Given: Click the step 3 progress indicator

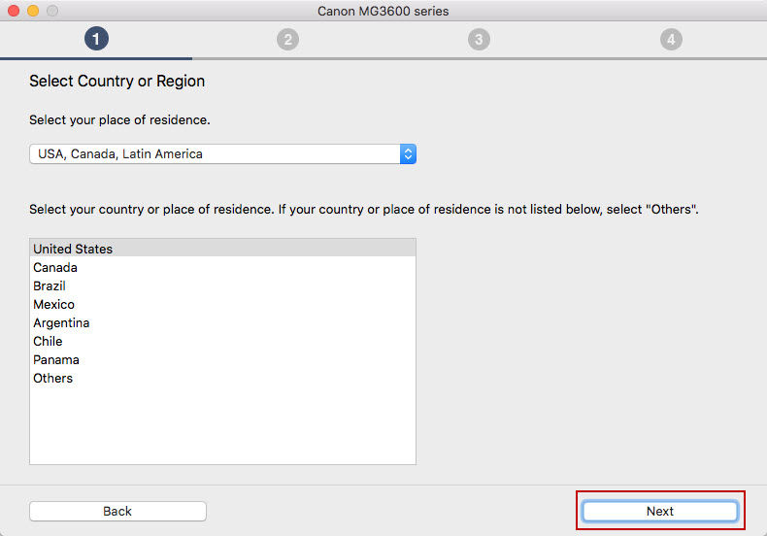Looking at the screenshot, I should pos(479,39).
